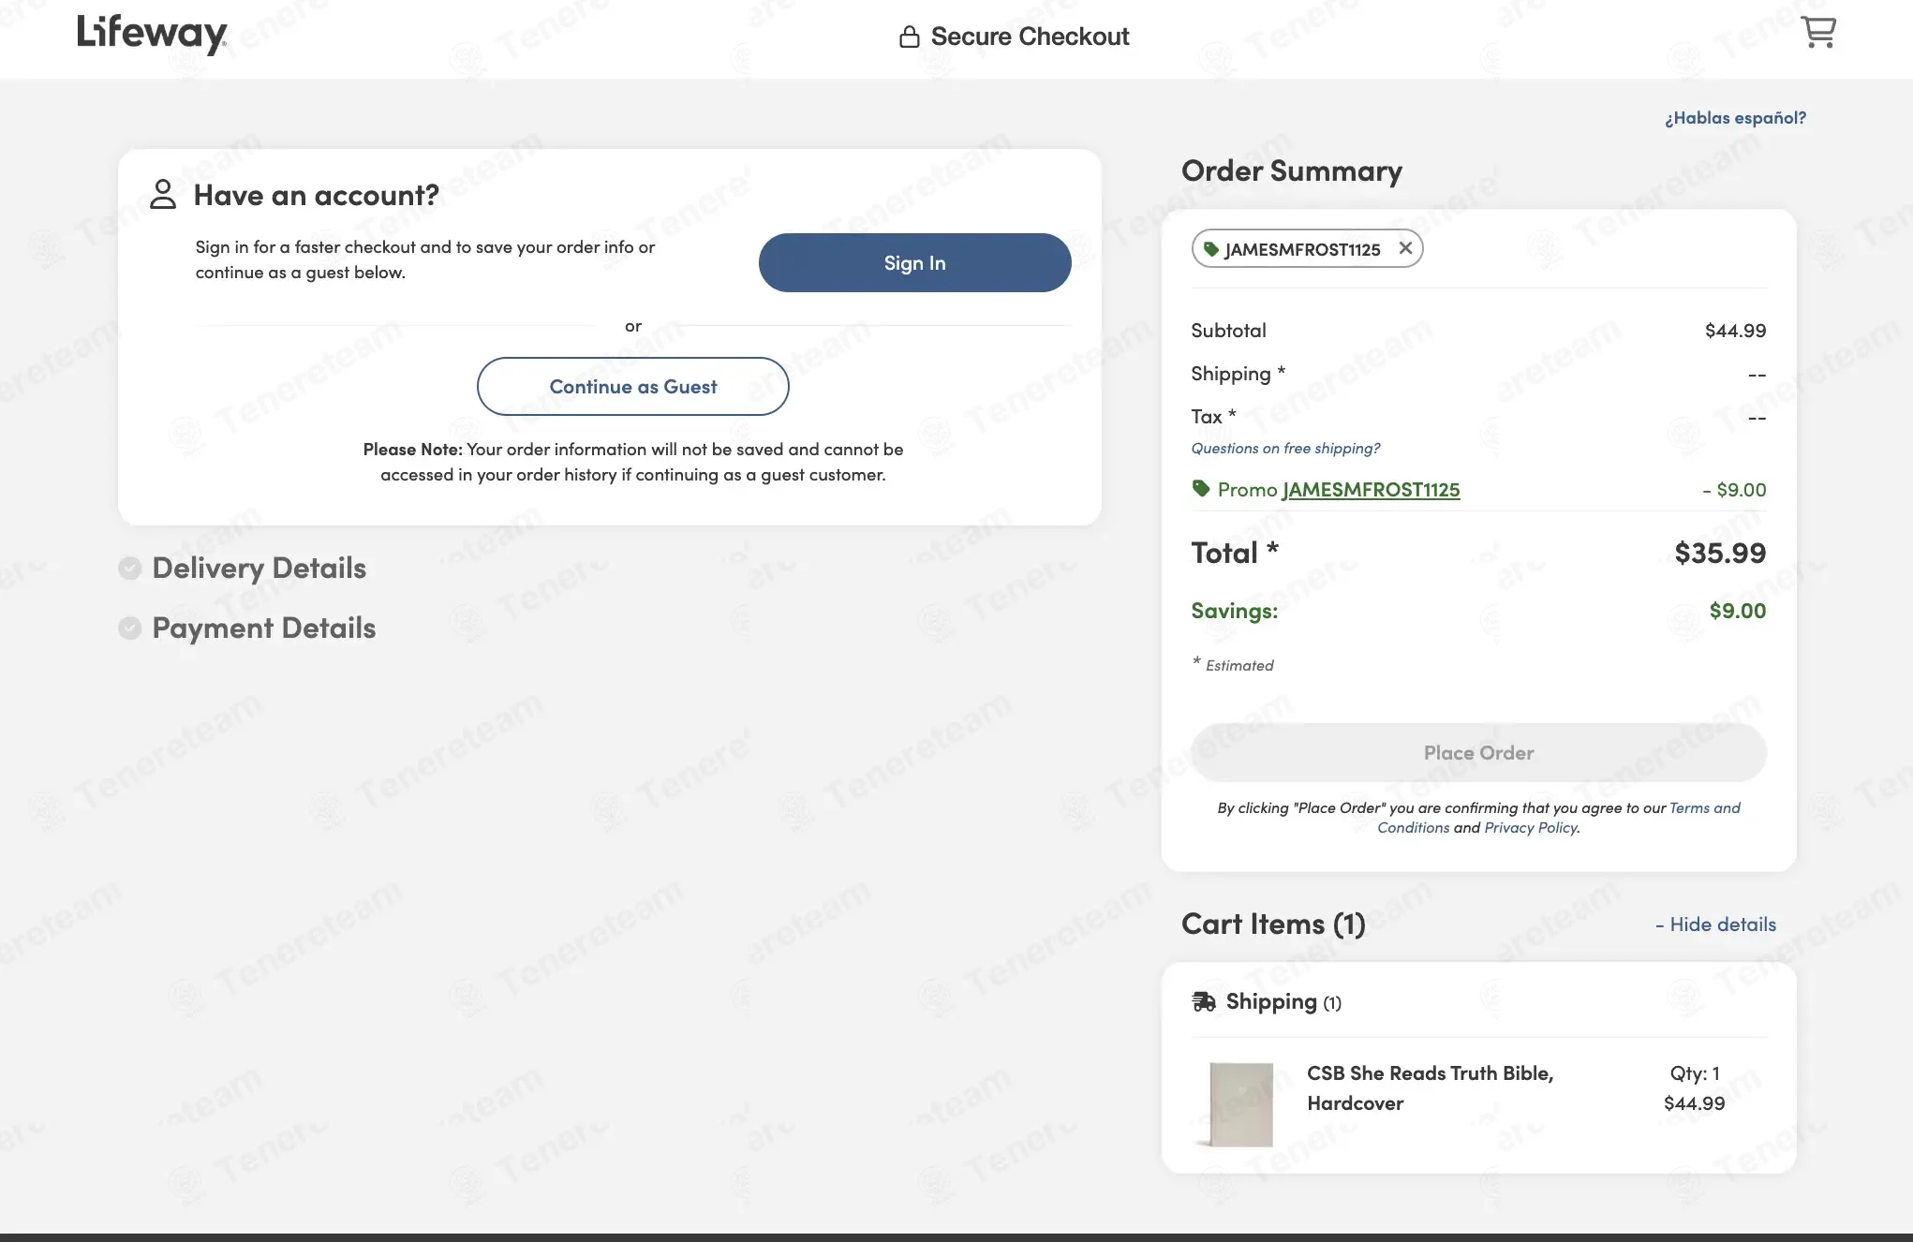Click the Secure Checkout title text
The width and height of the screenshot is (1913, 1242).
(x=1030, y=37)
